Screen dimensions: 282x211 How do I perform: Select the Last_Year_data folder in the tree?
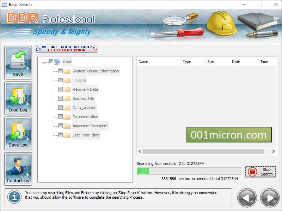tap(86, 135)
